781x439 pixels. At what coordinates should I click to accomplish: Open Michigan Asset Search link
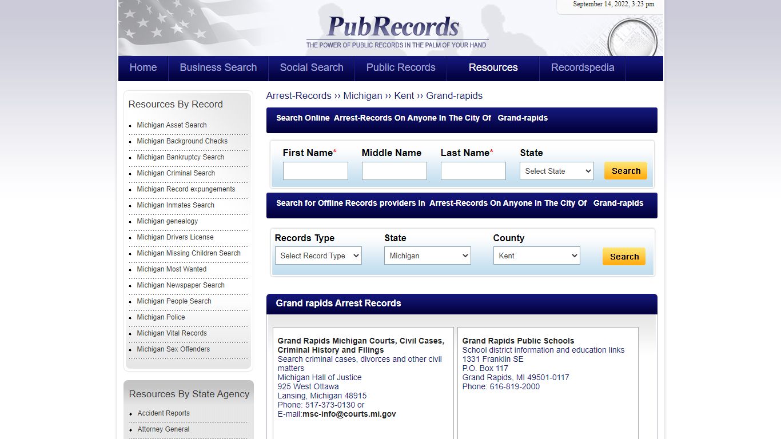coord(172,125)
